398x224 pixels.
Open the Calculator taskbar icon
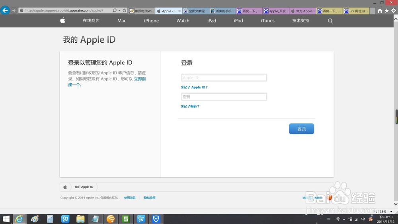coord(50,219)
